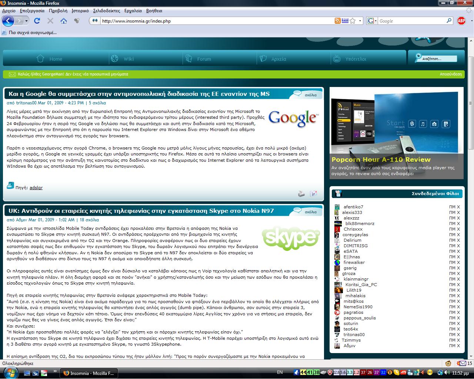Click the site search box Αναζήτηση
This screenshot has width=474, height=379.
(x=440, y=59)
